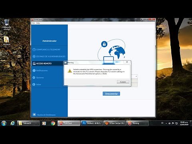192x144 pixels.
Task: Click the unlock settings padlock icon
Action: (x=34, y=114)
